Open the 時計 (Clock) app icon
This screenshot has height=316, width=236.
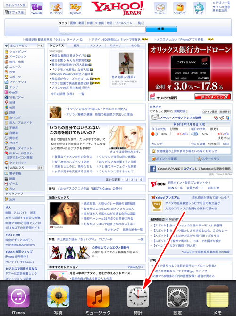click(x=138, y=296)
